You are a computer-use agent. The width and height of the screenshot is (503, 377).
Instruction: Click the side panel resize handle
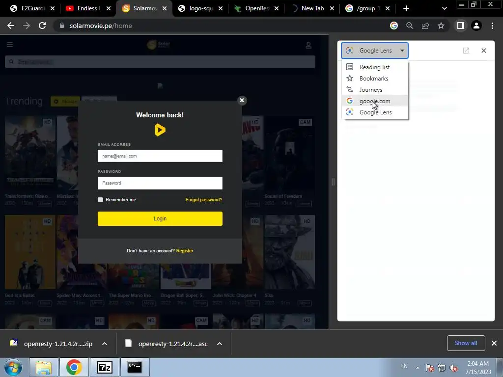click(333, 182)
